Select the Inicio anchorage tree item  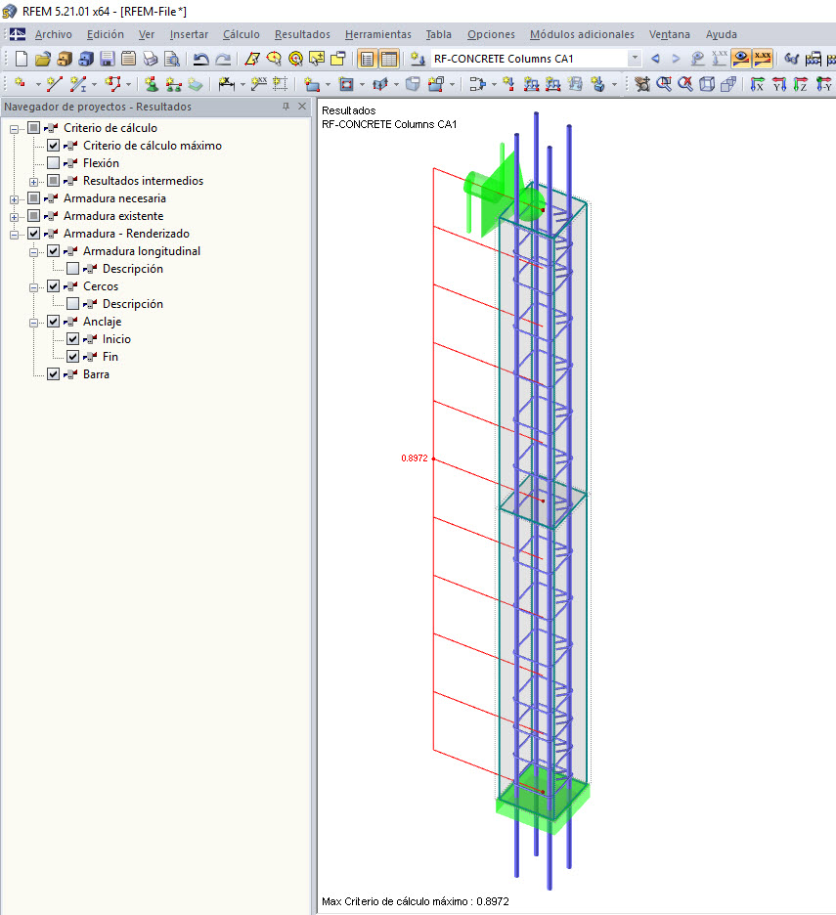click(x=116, y=339)
